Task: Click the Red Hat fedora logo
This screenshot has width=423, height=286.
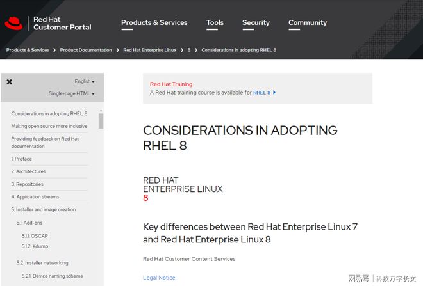Action: [13, 24]
